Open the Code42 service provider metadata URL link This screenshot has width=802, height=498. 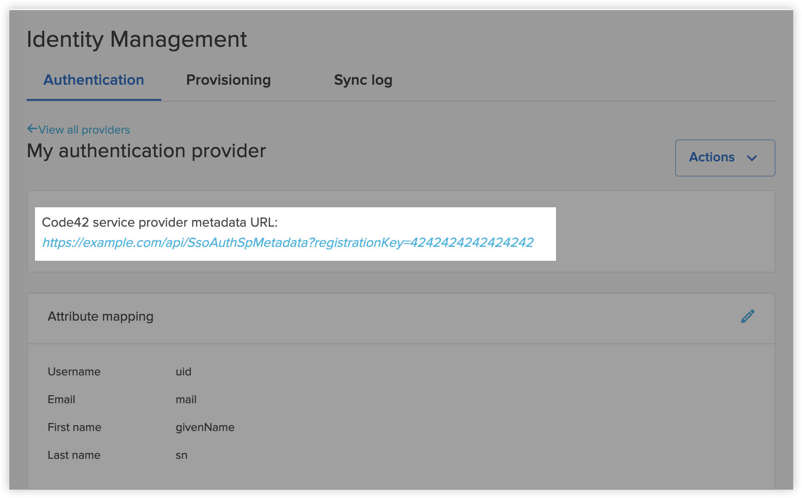[x=288, y=242]
